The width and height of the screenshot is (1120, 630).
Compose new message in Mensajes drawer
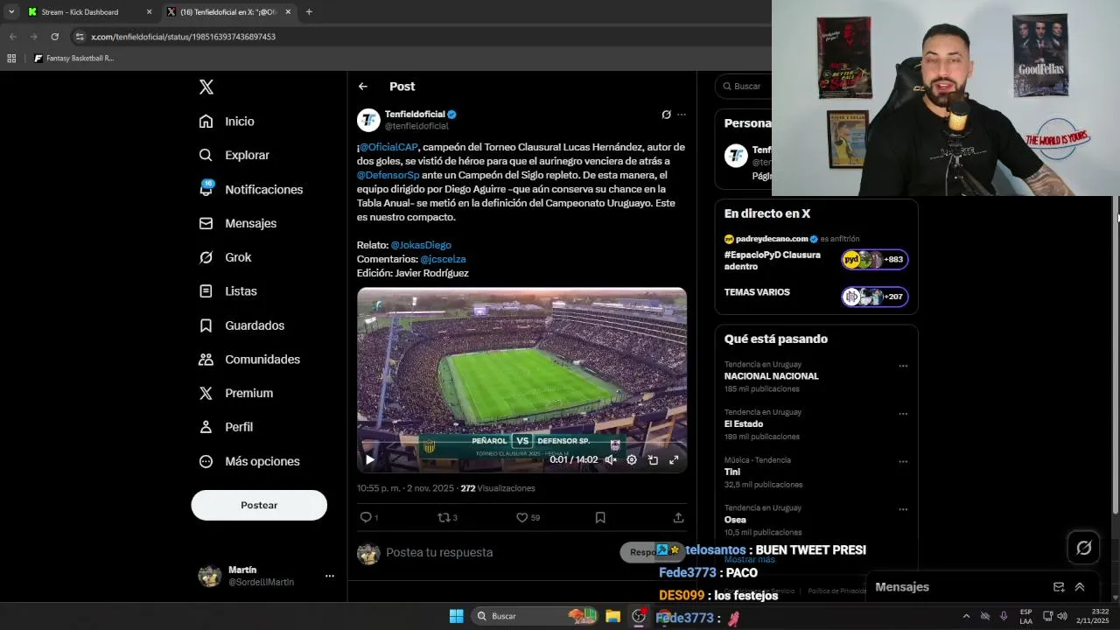coord(1059,587)
